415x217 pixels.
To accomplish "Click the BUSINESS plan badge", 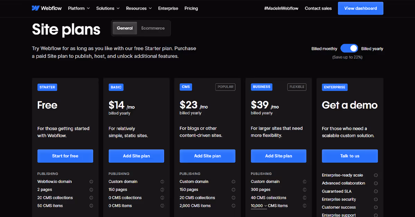I will pos(261,87).
